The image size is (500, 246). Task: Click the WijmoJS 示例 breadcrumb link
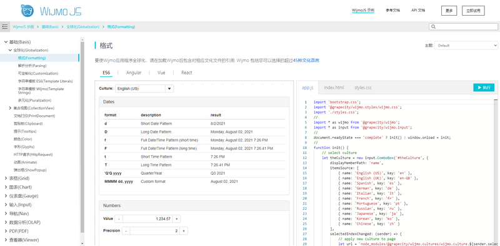[23, 27]
